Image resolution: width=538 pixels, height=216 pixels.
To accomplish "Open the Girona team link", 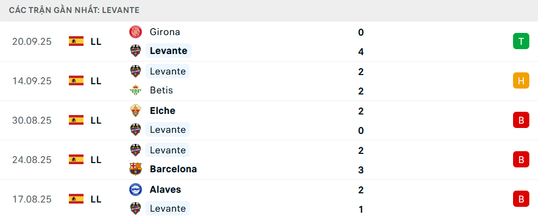I will (165, 32).
